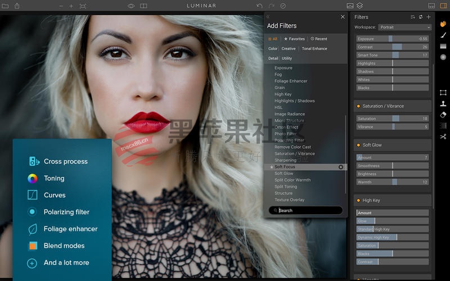Select the Utility filter category

(287, 58)
